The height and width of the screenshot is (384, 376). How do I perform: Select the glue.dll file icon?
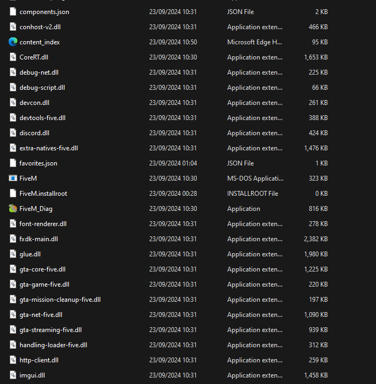13,254
